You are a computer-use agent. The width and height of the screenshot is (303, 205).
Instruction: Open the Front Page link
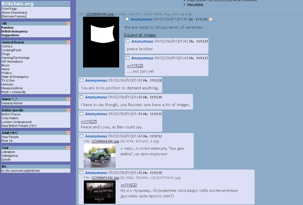[x=9, y=9]
